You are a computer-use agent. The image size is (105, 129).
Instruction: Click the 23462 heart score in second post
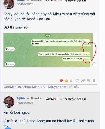[x=51, y=99]
